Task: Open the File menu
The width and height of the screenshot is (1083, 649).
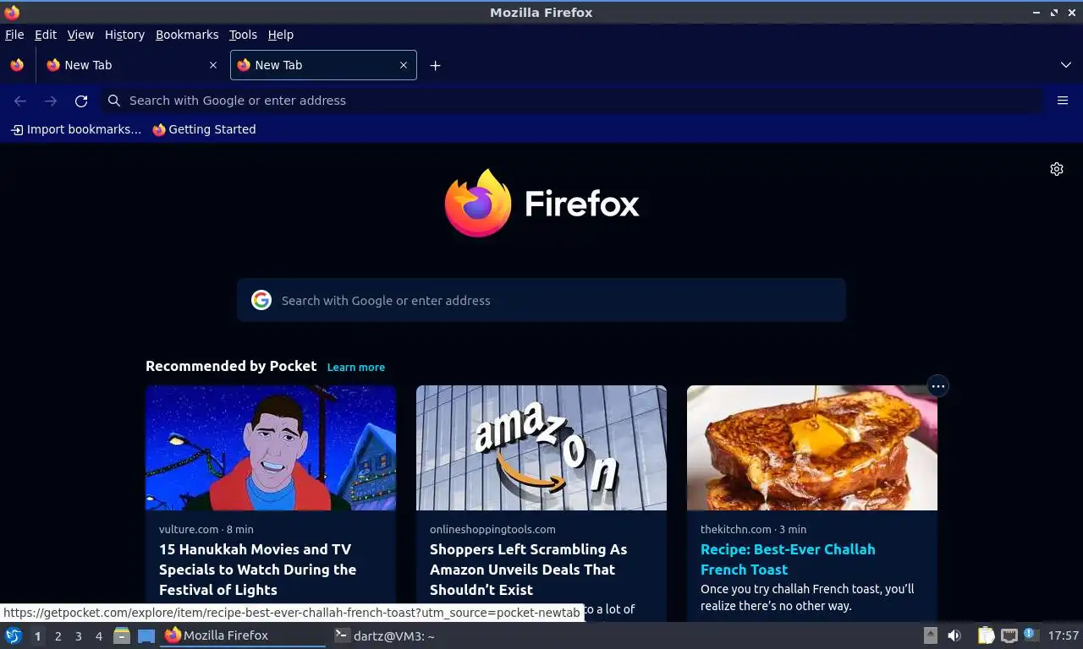Action: click(x=14, y=35)
